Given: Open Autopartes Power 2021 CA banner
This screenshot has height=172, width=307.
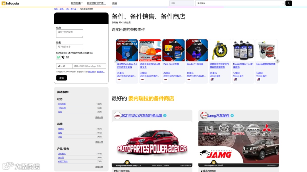Looking at the screenshot, I should pos(152,144).
